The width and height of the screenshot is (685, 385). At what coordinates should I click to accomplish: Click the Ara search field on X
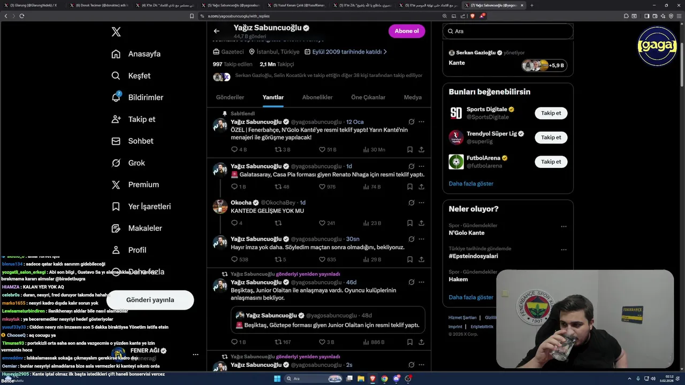point(508,32)
